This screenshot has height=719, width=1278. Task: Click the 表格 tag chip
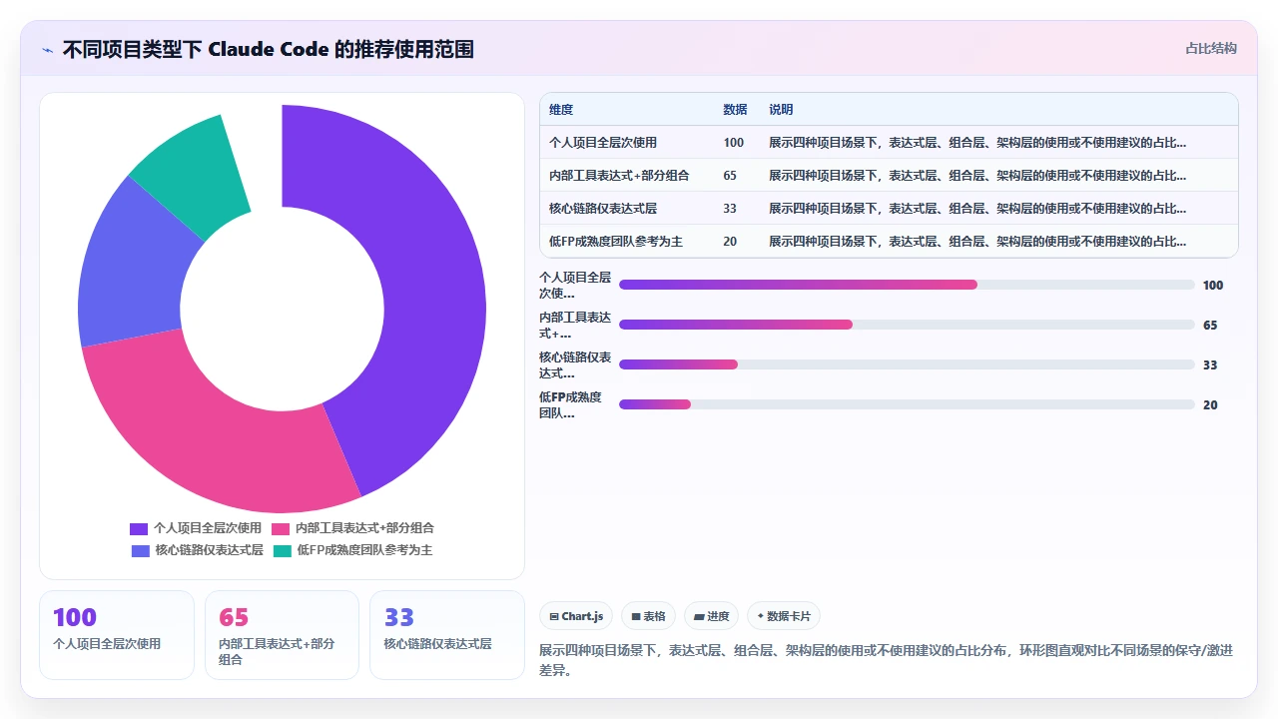[x=649, y=616]
